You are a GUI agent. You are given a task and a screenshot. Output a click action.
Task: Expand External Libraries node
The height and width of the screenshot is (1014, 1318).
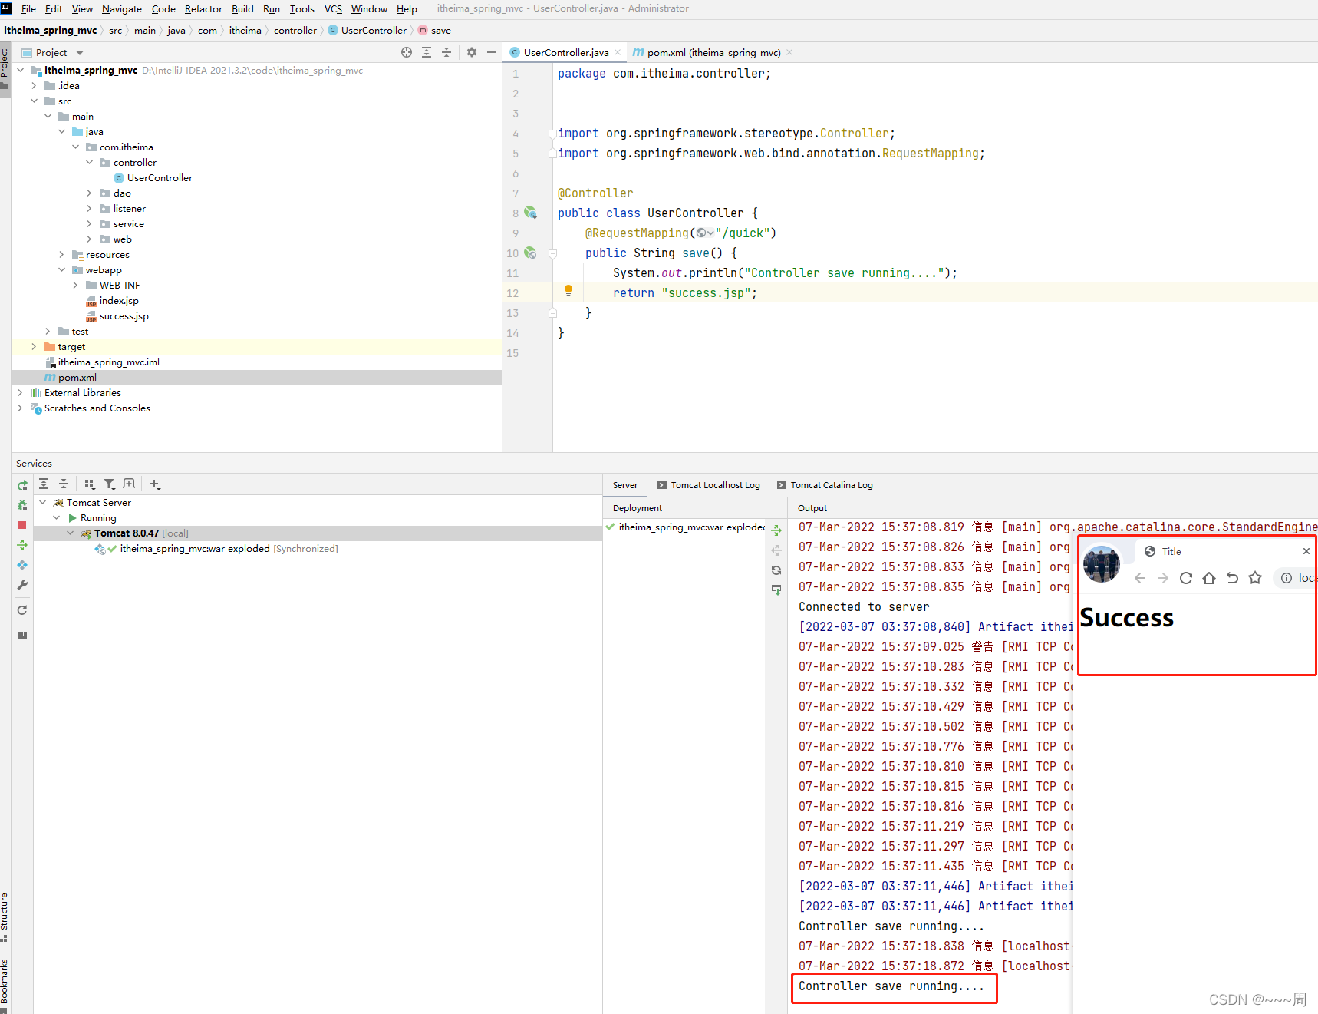coord(20,392)
